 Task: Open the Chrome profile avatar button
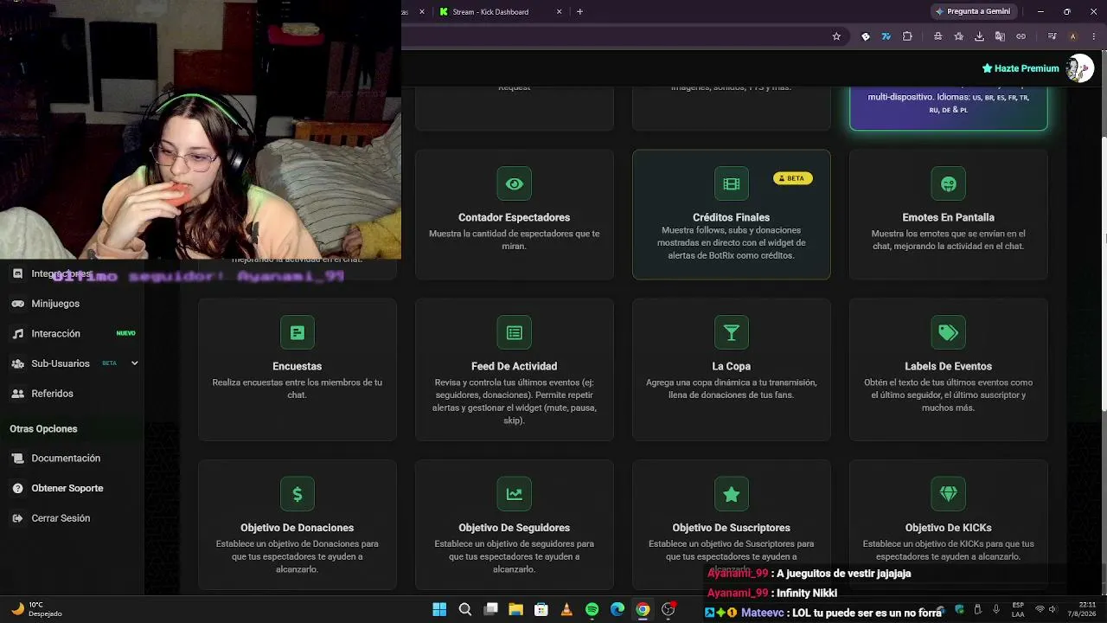pyautogui.click(x=1072, y=36)
